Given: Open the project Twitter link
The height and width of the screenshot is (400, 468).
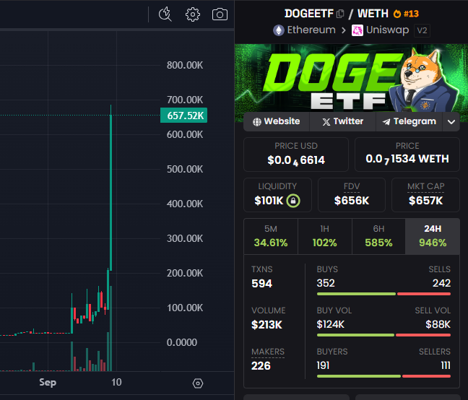Looking at the screenshot, I should point(342,121).
